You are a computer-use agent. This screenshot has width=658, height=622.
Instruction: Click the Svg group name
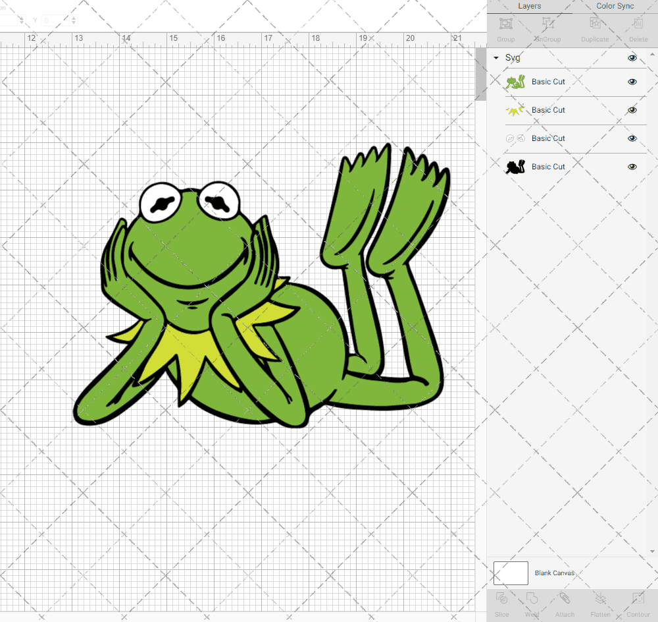click(513, 58)
